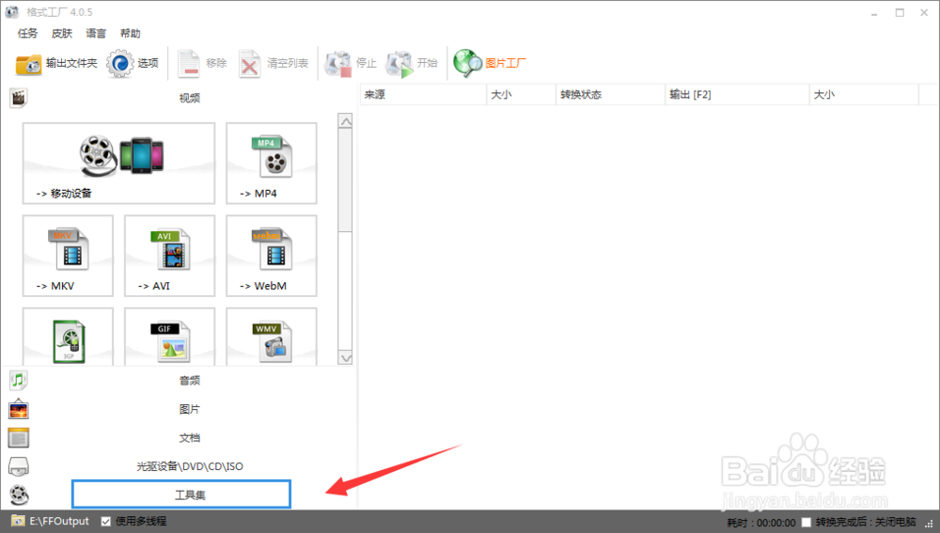Enable shutdown after conversion (转换完成后) checkbox
Image resolution: width=940 pixels, height=533 pixels.
[x=807, y=523]
